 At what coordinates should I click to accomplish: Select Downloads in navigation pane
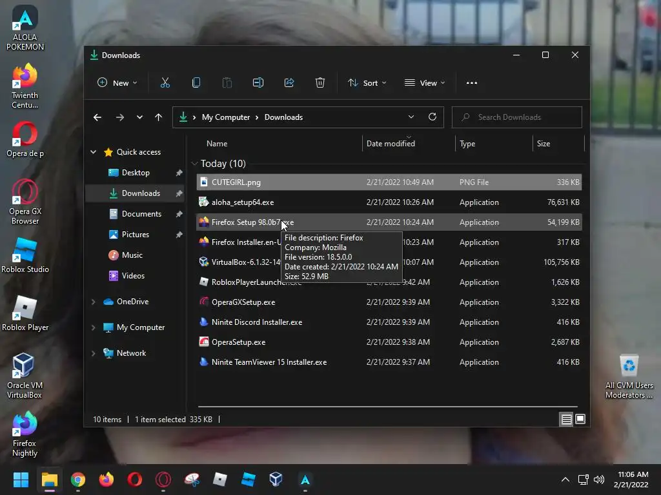pos(136,193)
